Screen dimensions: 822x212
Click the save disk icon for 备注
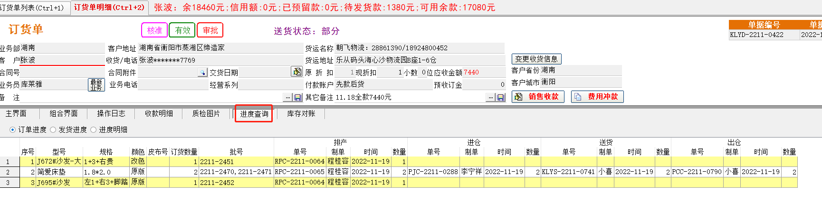(298, 98)
